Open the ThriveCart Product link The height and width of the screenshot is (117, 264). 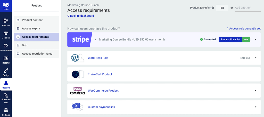point(100,74)
